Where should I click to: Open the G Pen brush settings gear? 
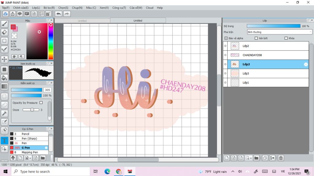pyautogui.click(x=46, y=148)
